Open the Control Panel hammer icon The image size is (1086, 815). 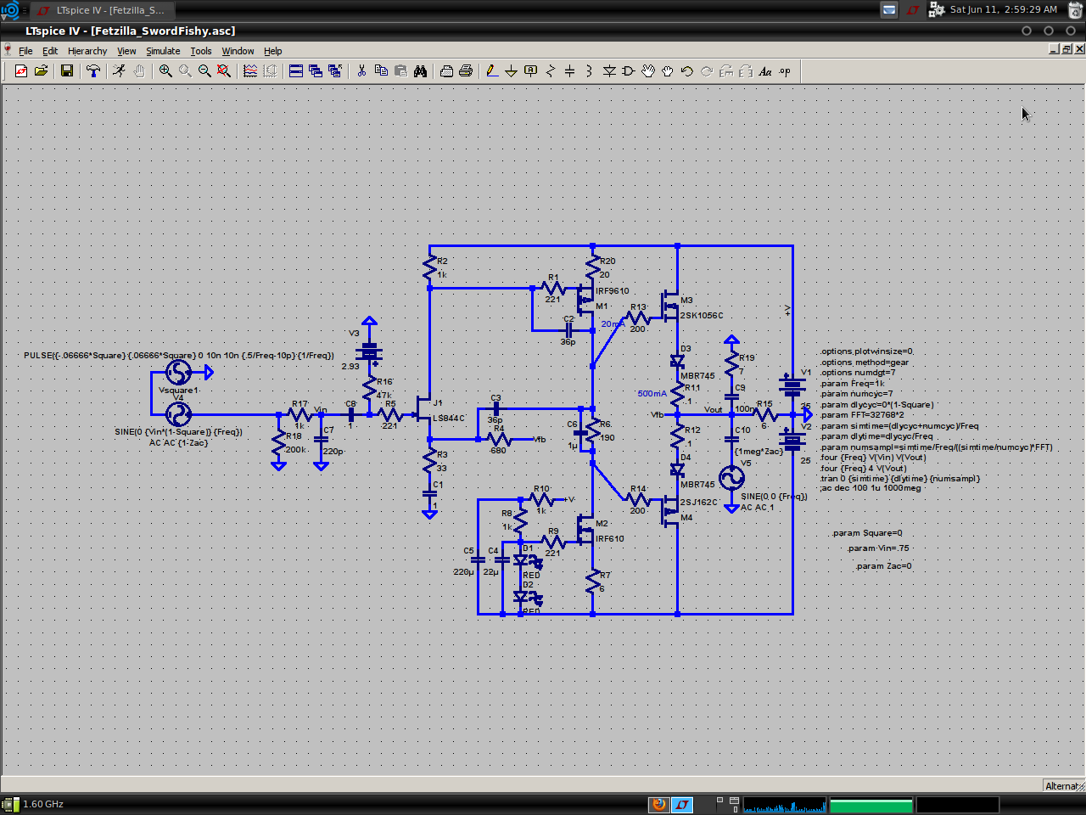(93, 71)
